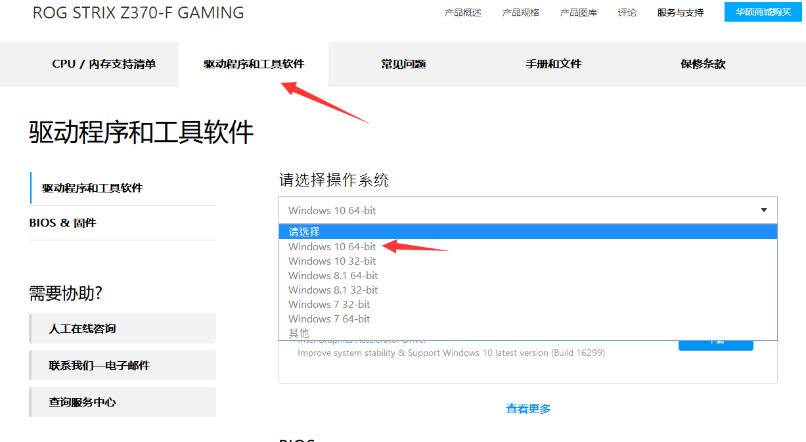Choose Windows 10 32-bit from list
806x442 pixels.
click(528, 261)
